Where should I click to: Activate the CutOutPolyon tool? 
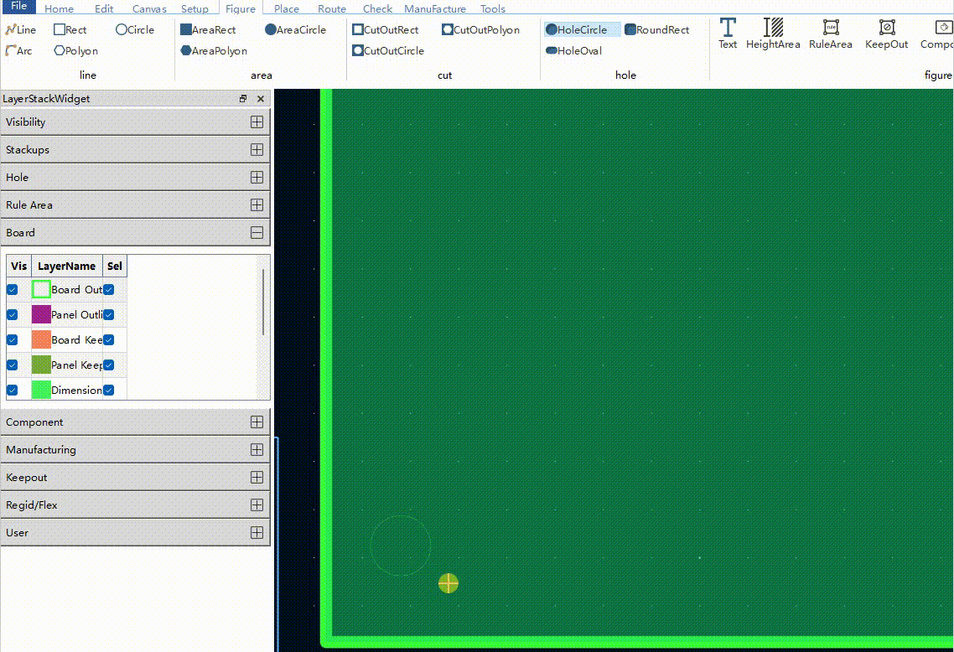click(480, 30)
